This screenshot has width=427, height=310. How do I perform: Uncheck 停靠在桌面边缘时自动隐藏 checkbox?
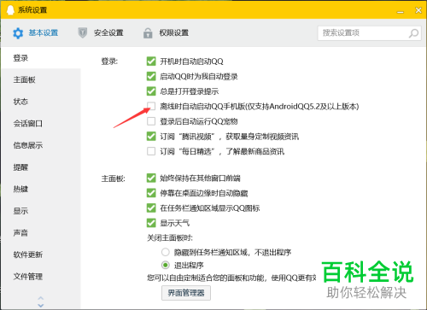[x=151, y=193]
